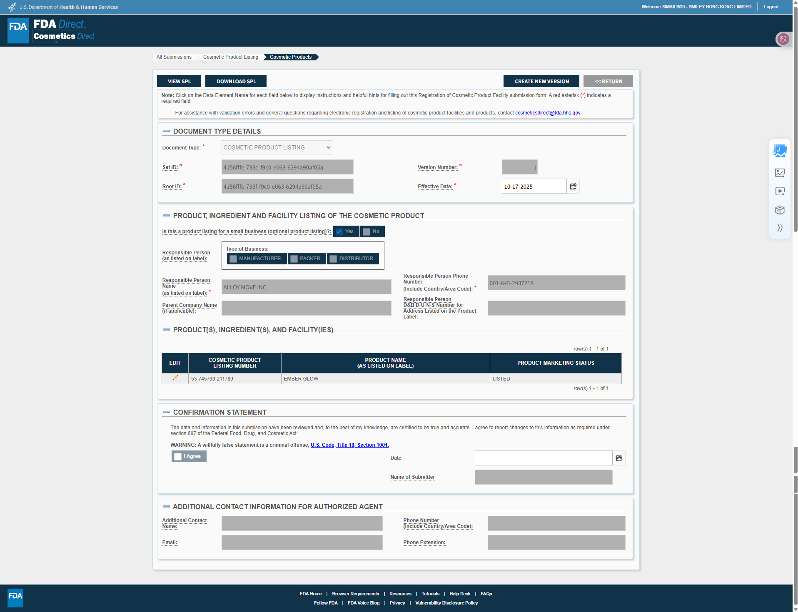The height and width of the screenshot is (612, 798).
Task: Check the I Agree checkbox
Action: (x=178, y=457)
